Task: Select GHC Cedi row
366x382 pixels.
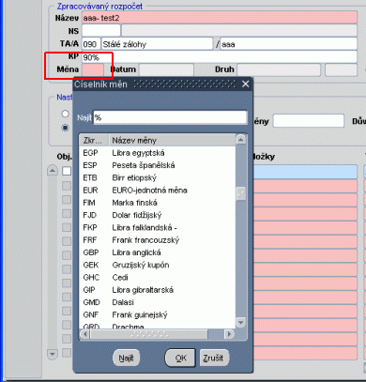Action: pos(158,278)
